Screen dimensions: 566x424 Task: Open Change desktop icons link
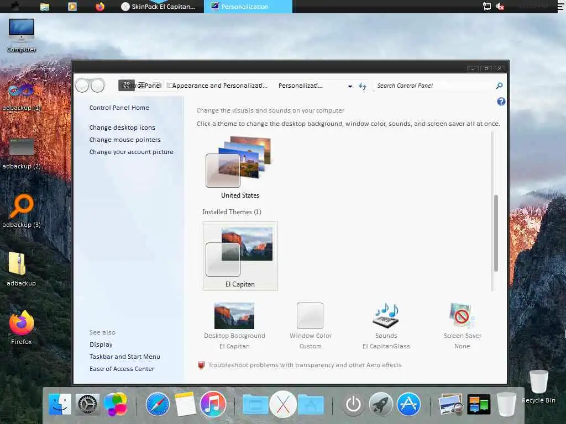pyautogui.click(x=122, y=128)
